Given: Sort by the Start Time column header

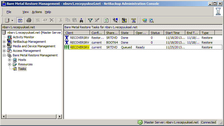Looking at the screenshot, I should point(175,33).
